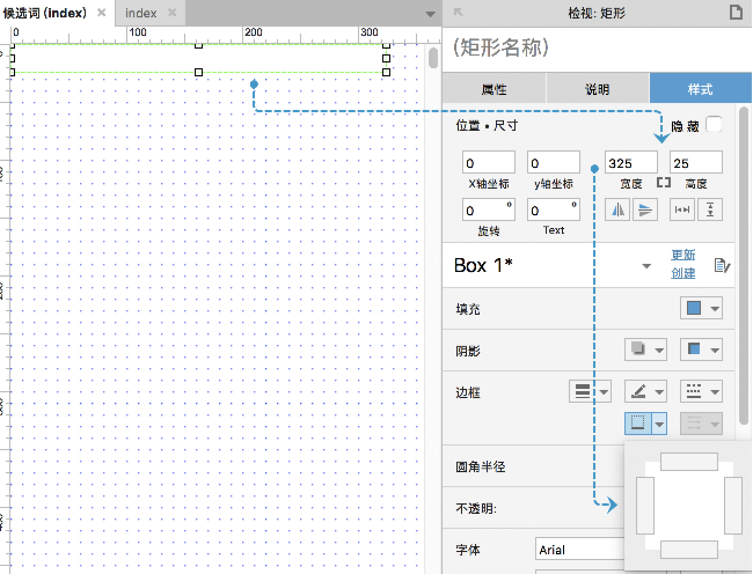The image size is (753, 574).
Task: Expand the border width dropdown arrow
Action: 604,392
